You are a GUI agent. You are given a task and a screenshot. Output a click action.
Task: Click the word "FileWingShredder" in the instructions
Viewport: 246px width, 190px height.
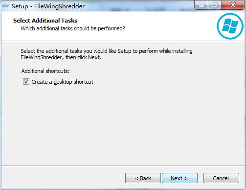41,57
